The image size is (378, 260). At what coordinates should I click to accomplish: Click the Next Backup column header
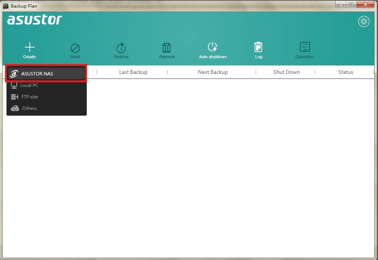point(213,72)
